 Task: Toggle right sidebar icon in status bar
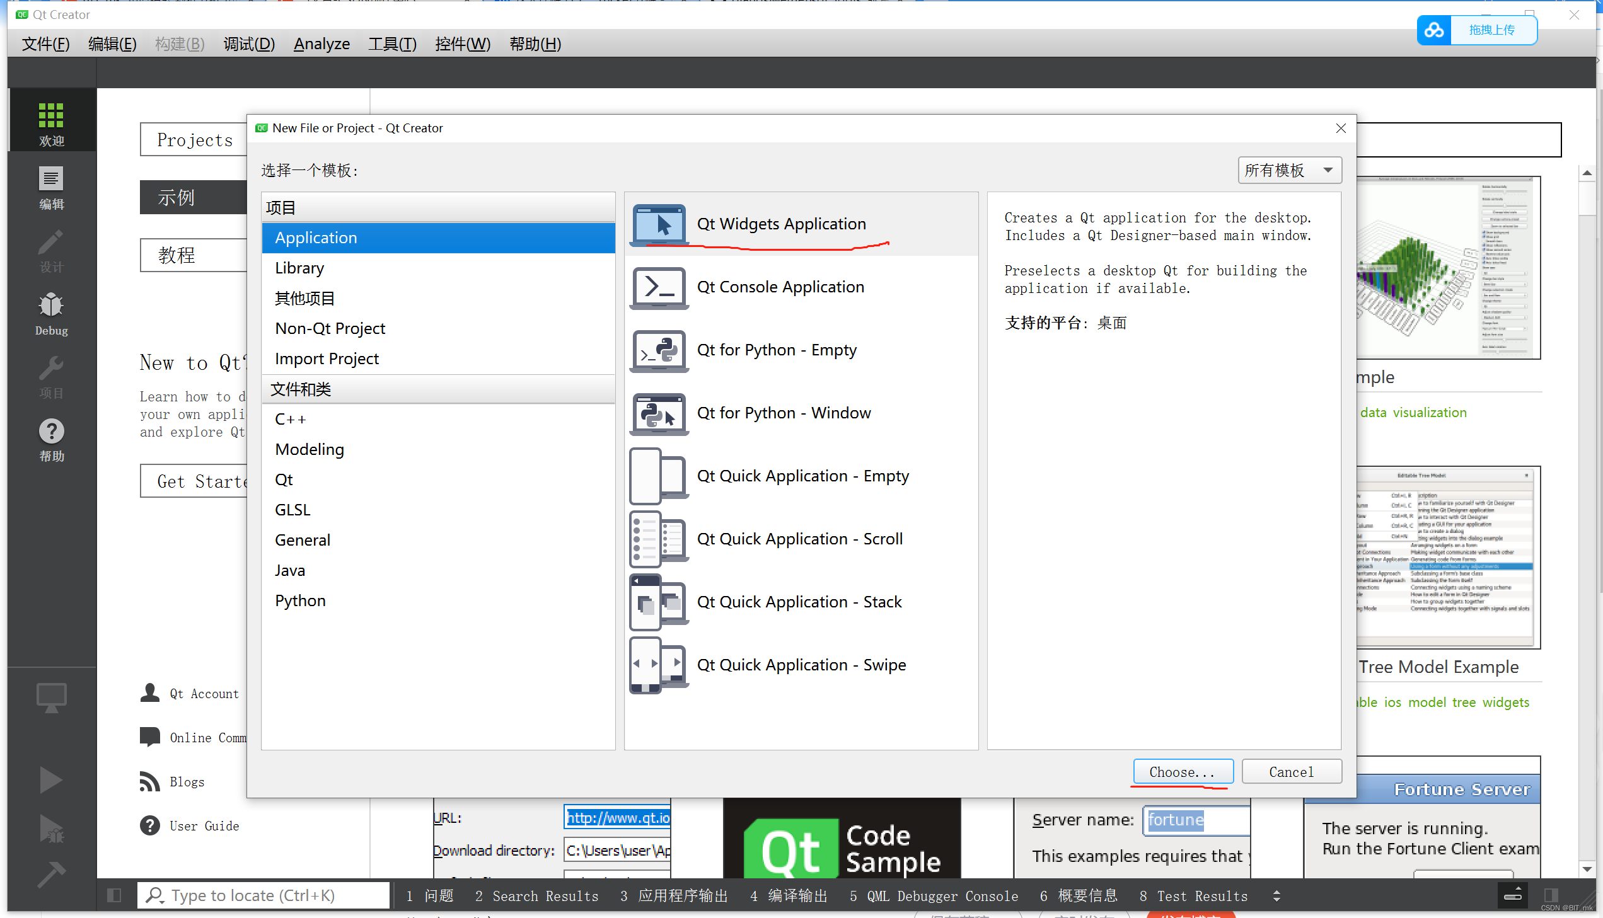[x=1551, y=895]
